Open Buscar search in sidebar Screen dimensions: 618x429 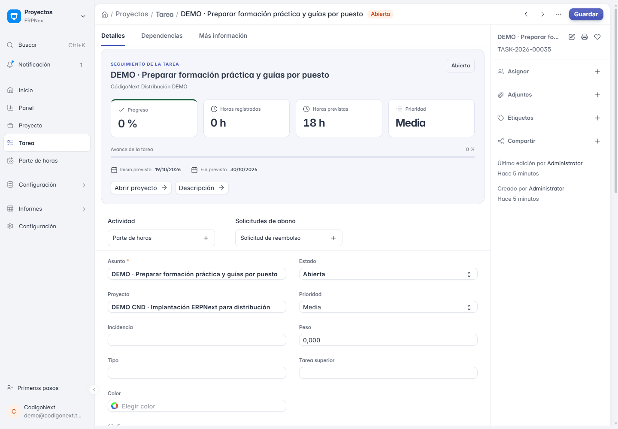[x=47, y=45]
